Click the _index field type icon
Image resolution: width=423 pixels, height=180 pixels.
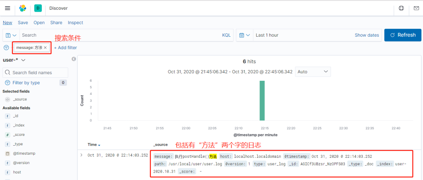pos(7,125)
